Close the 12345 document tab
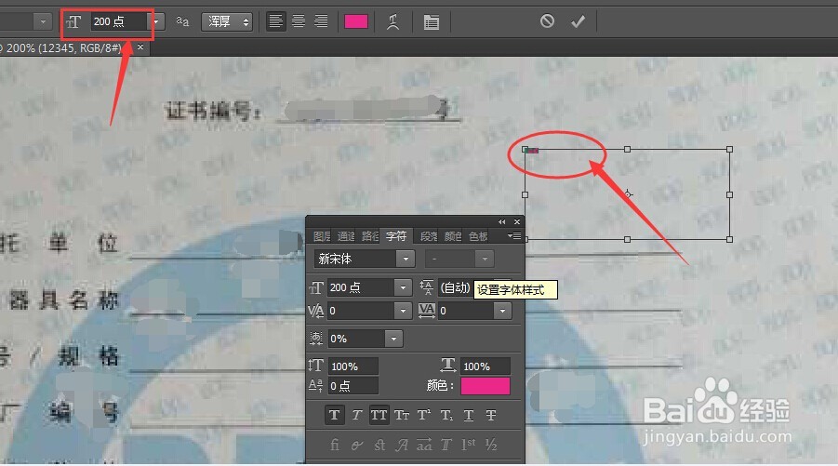 coord(140,47)
